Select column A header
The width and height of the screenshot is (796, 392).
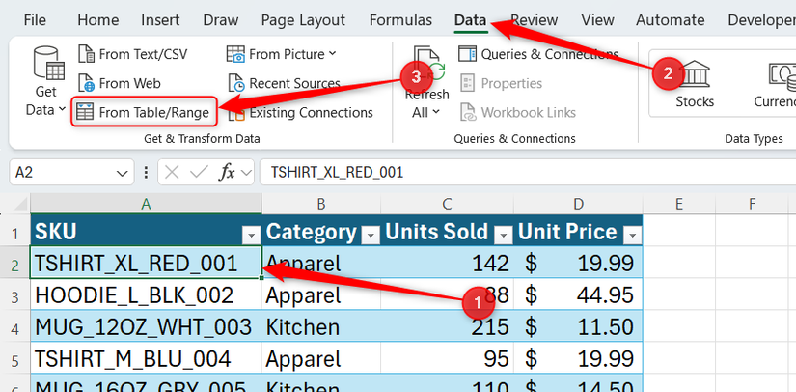coord(147,204)
